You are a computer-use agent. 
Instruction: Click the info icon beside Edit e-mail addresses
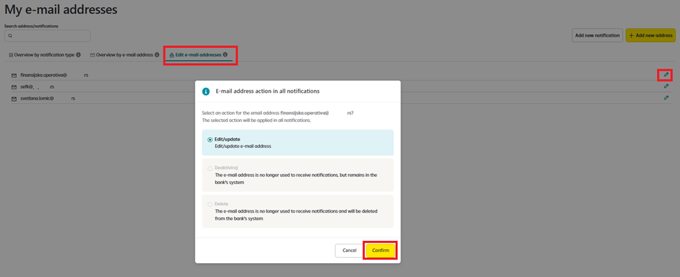tap(225, 55)
